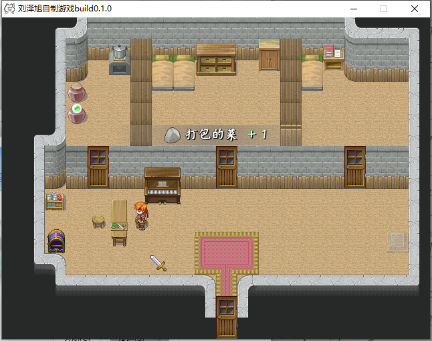Click the single bed in right room
The width and height of the screenshot is (432, 341).
(x=312, y=73)
